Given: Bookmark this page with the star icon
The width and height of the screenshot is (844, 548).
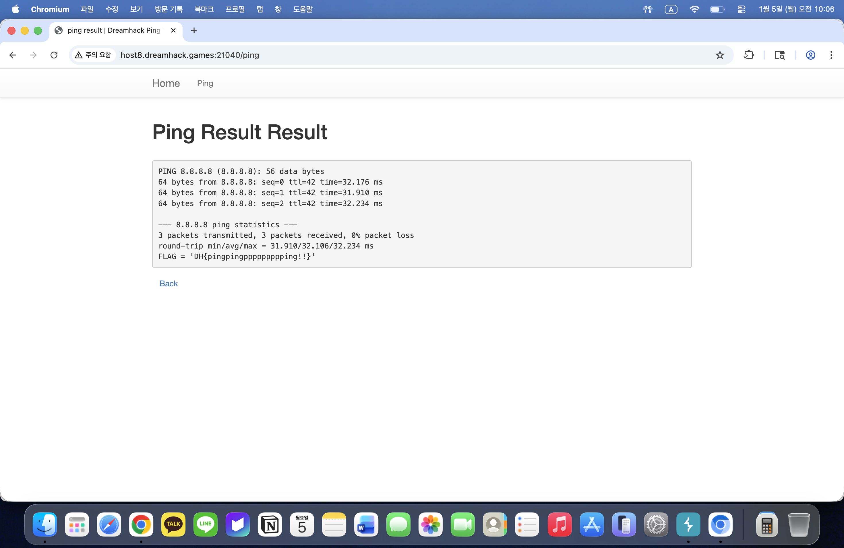Looking at the screenshot, I should pos(719,55).
